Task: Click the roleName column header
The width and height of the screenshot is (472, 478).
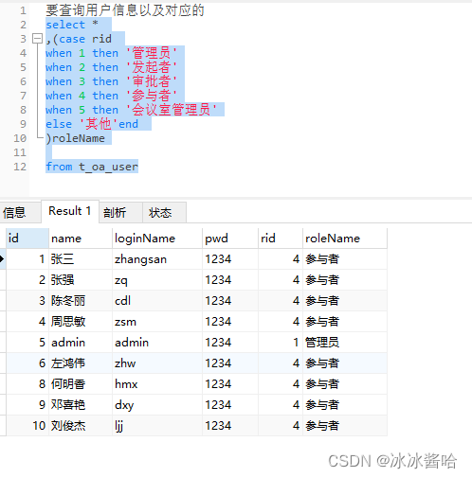Action: pyautogui.click(x=345, y=239)
